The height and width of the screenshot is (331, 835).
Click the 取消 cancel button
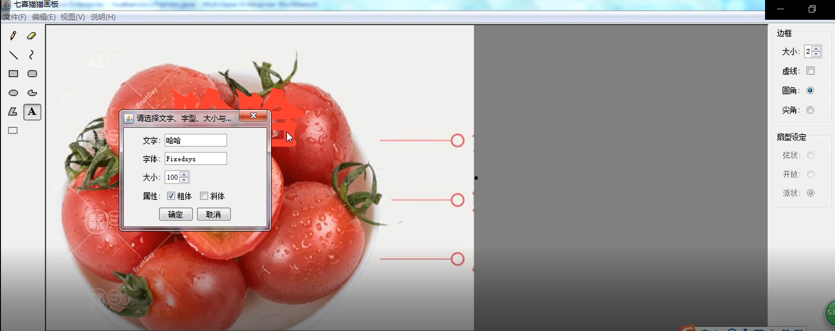(214, 214)
